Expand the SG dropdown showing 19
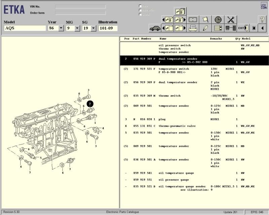 point(94,28)
